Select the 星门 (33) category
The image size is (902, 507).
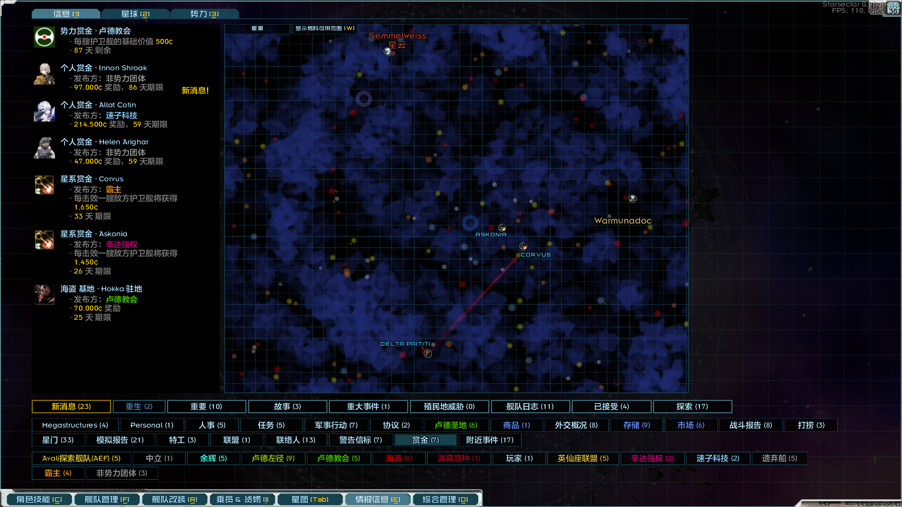pos(58,440)
